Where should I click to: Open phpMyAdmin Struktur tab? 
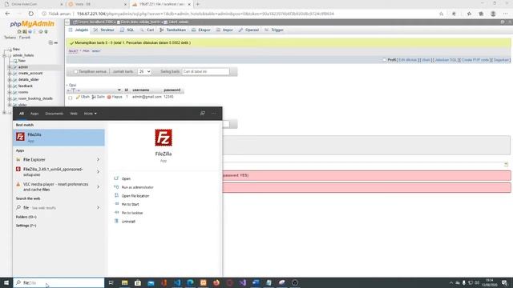pyautogui.click(x=104, y=30)
